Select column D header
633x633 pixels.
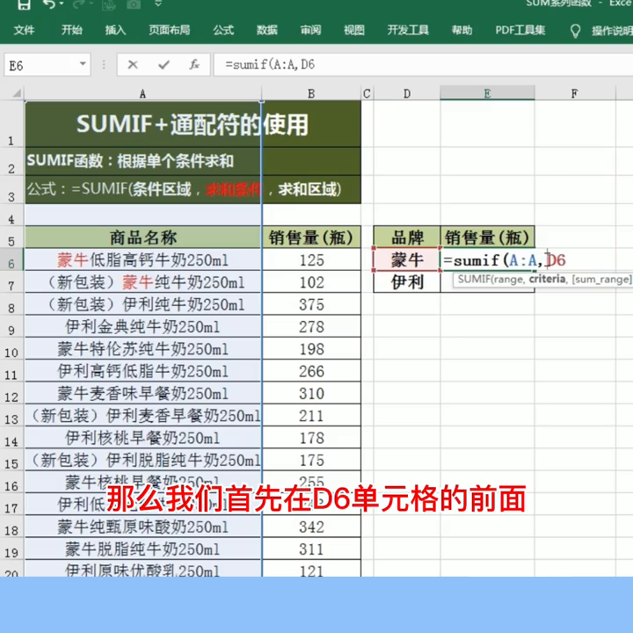tap(407, 94)
